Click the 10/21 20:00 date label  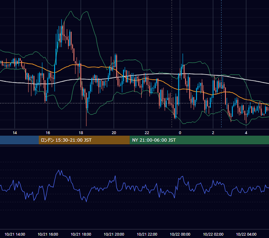pyautogui.click(x=114, y=234)
